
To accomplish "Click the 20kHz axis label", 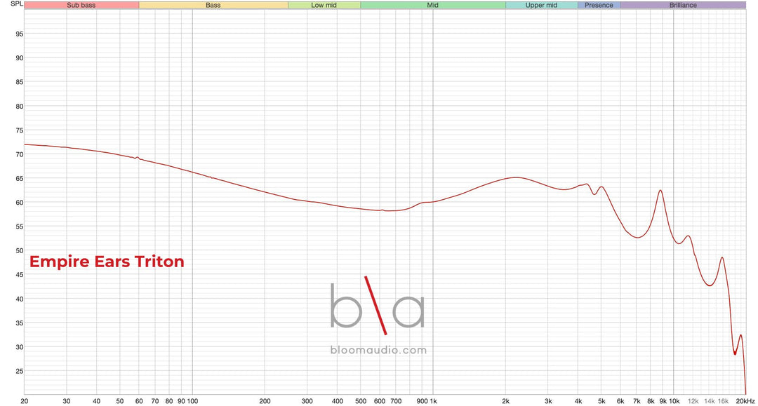I will coord(745,401).
